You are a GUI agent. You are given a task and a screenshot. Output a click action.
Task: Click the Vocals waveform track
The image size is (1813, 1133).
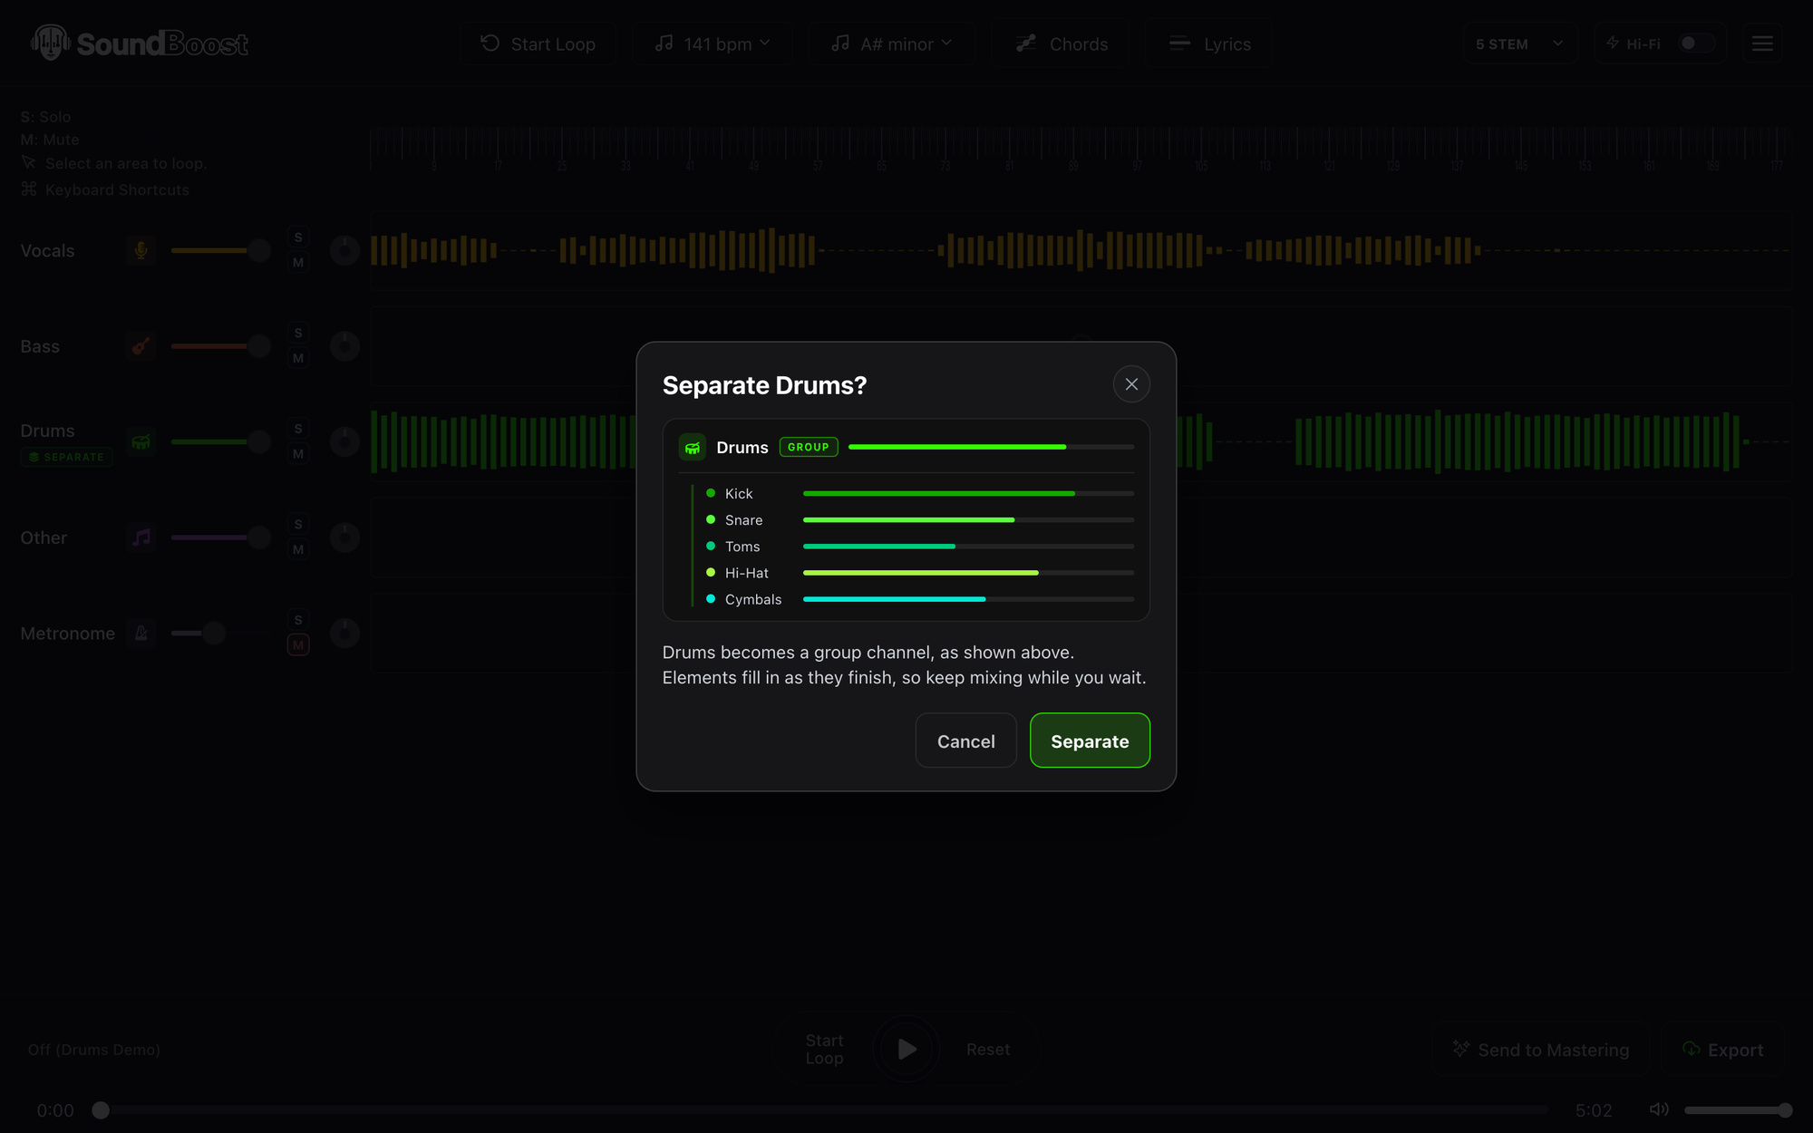(x=1080, y=250)
